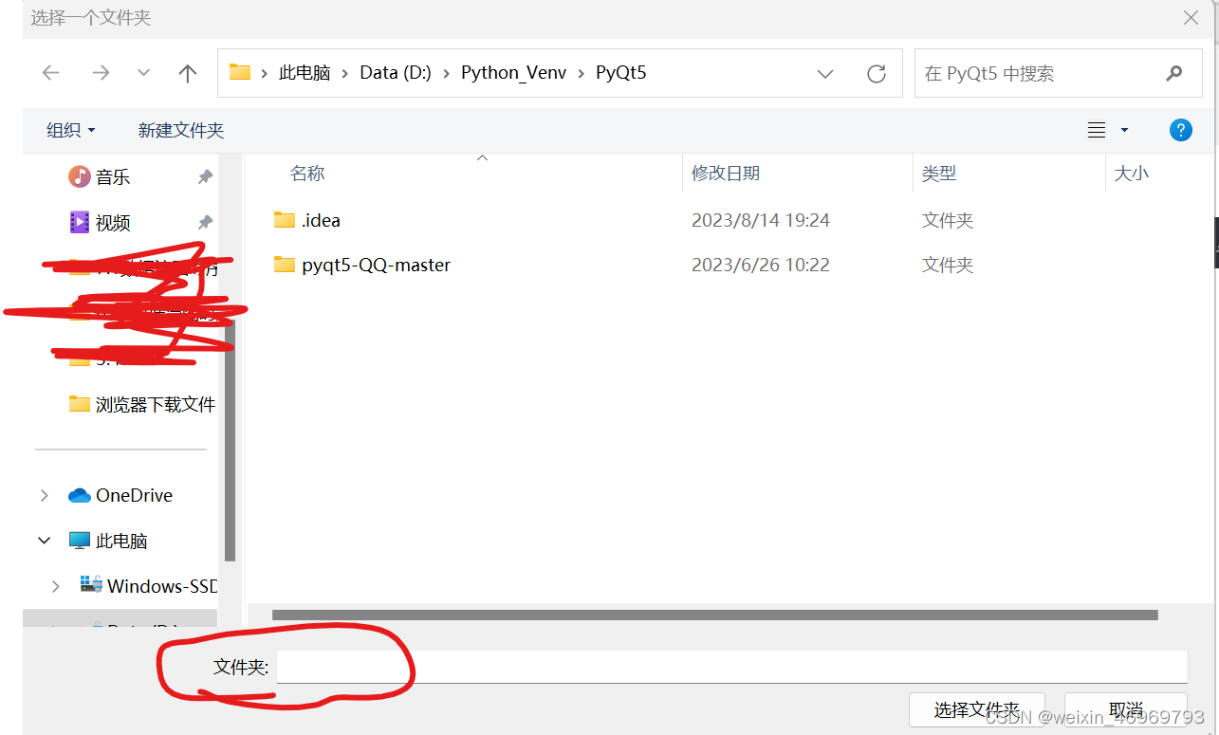1219x735 pixels.
Task: Click 取消 button
Action: tap(1125, 710)
